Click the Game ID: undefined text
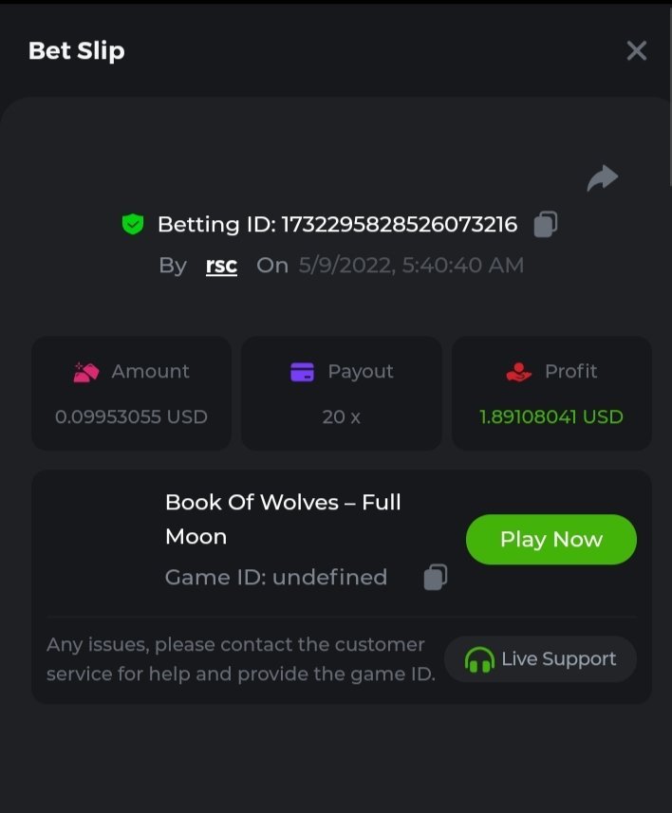The width and height of the screenshot is (672, 813). 276,577
